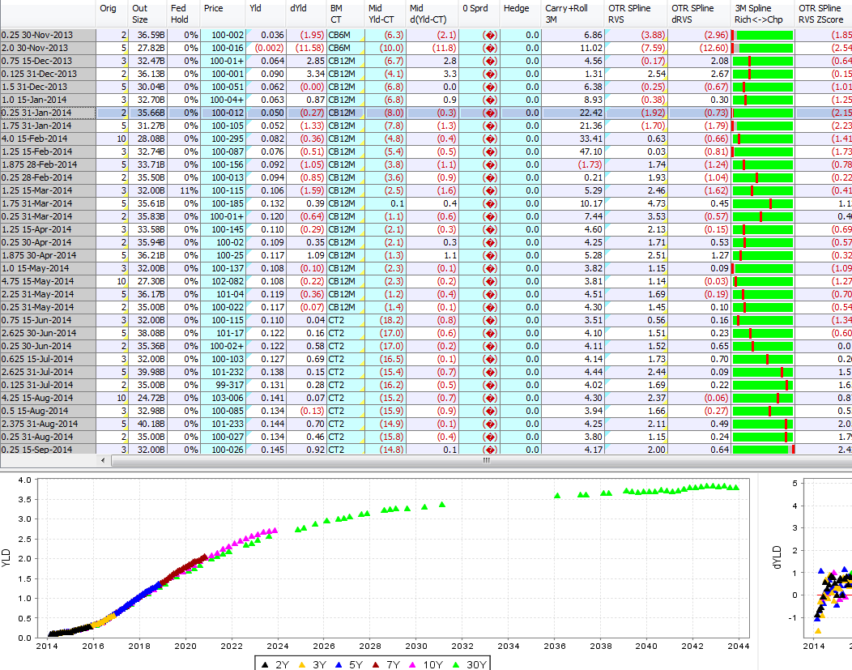Select the 2.25 31-May-2014 bond row
Viewport: 852px width, 670px height.
click(x=49, y=295)
